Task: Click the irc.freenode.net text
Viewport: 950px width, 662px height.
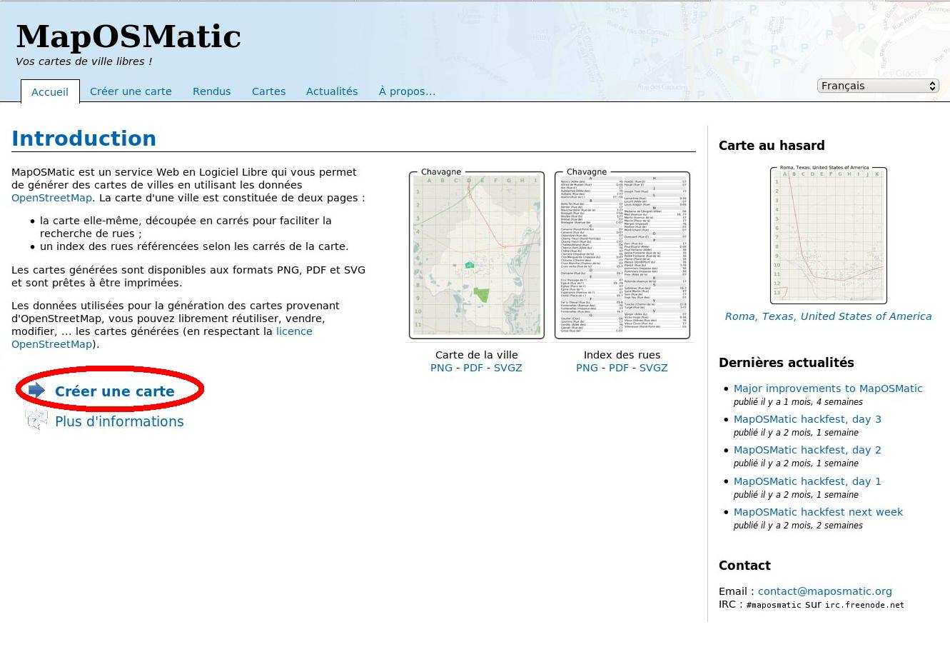Action: (x=864, y=605)
